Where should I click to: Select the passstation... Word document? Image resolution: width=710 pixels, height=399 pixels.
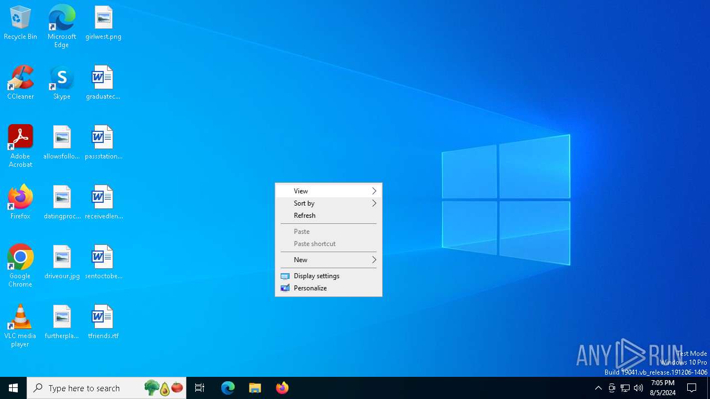(x=103, y=143)
